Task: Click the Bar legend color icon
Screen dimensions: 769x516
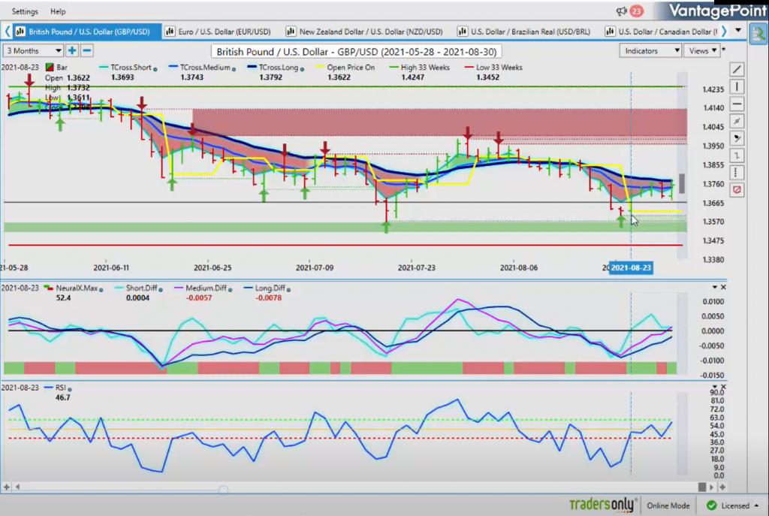Action: tap(50, 67)
